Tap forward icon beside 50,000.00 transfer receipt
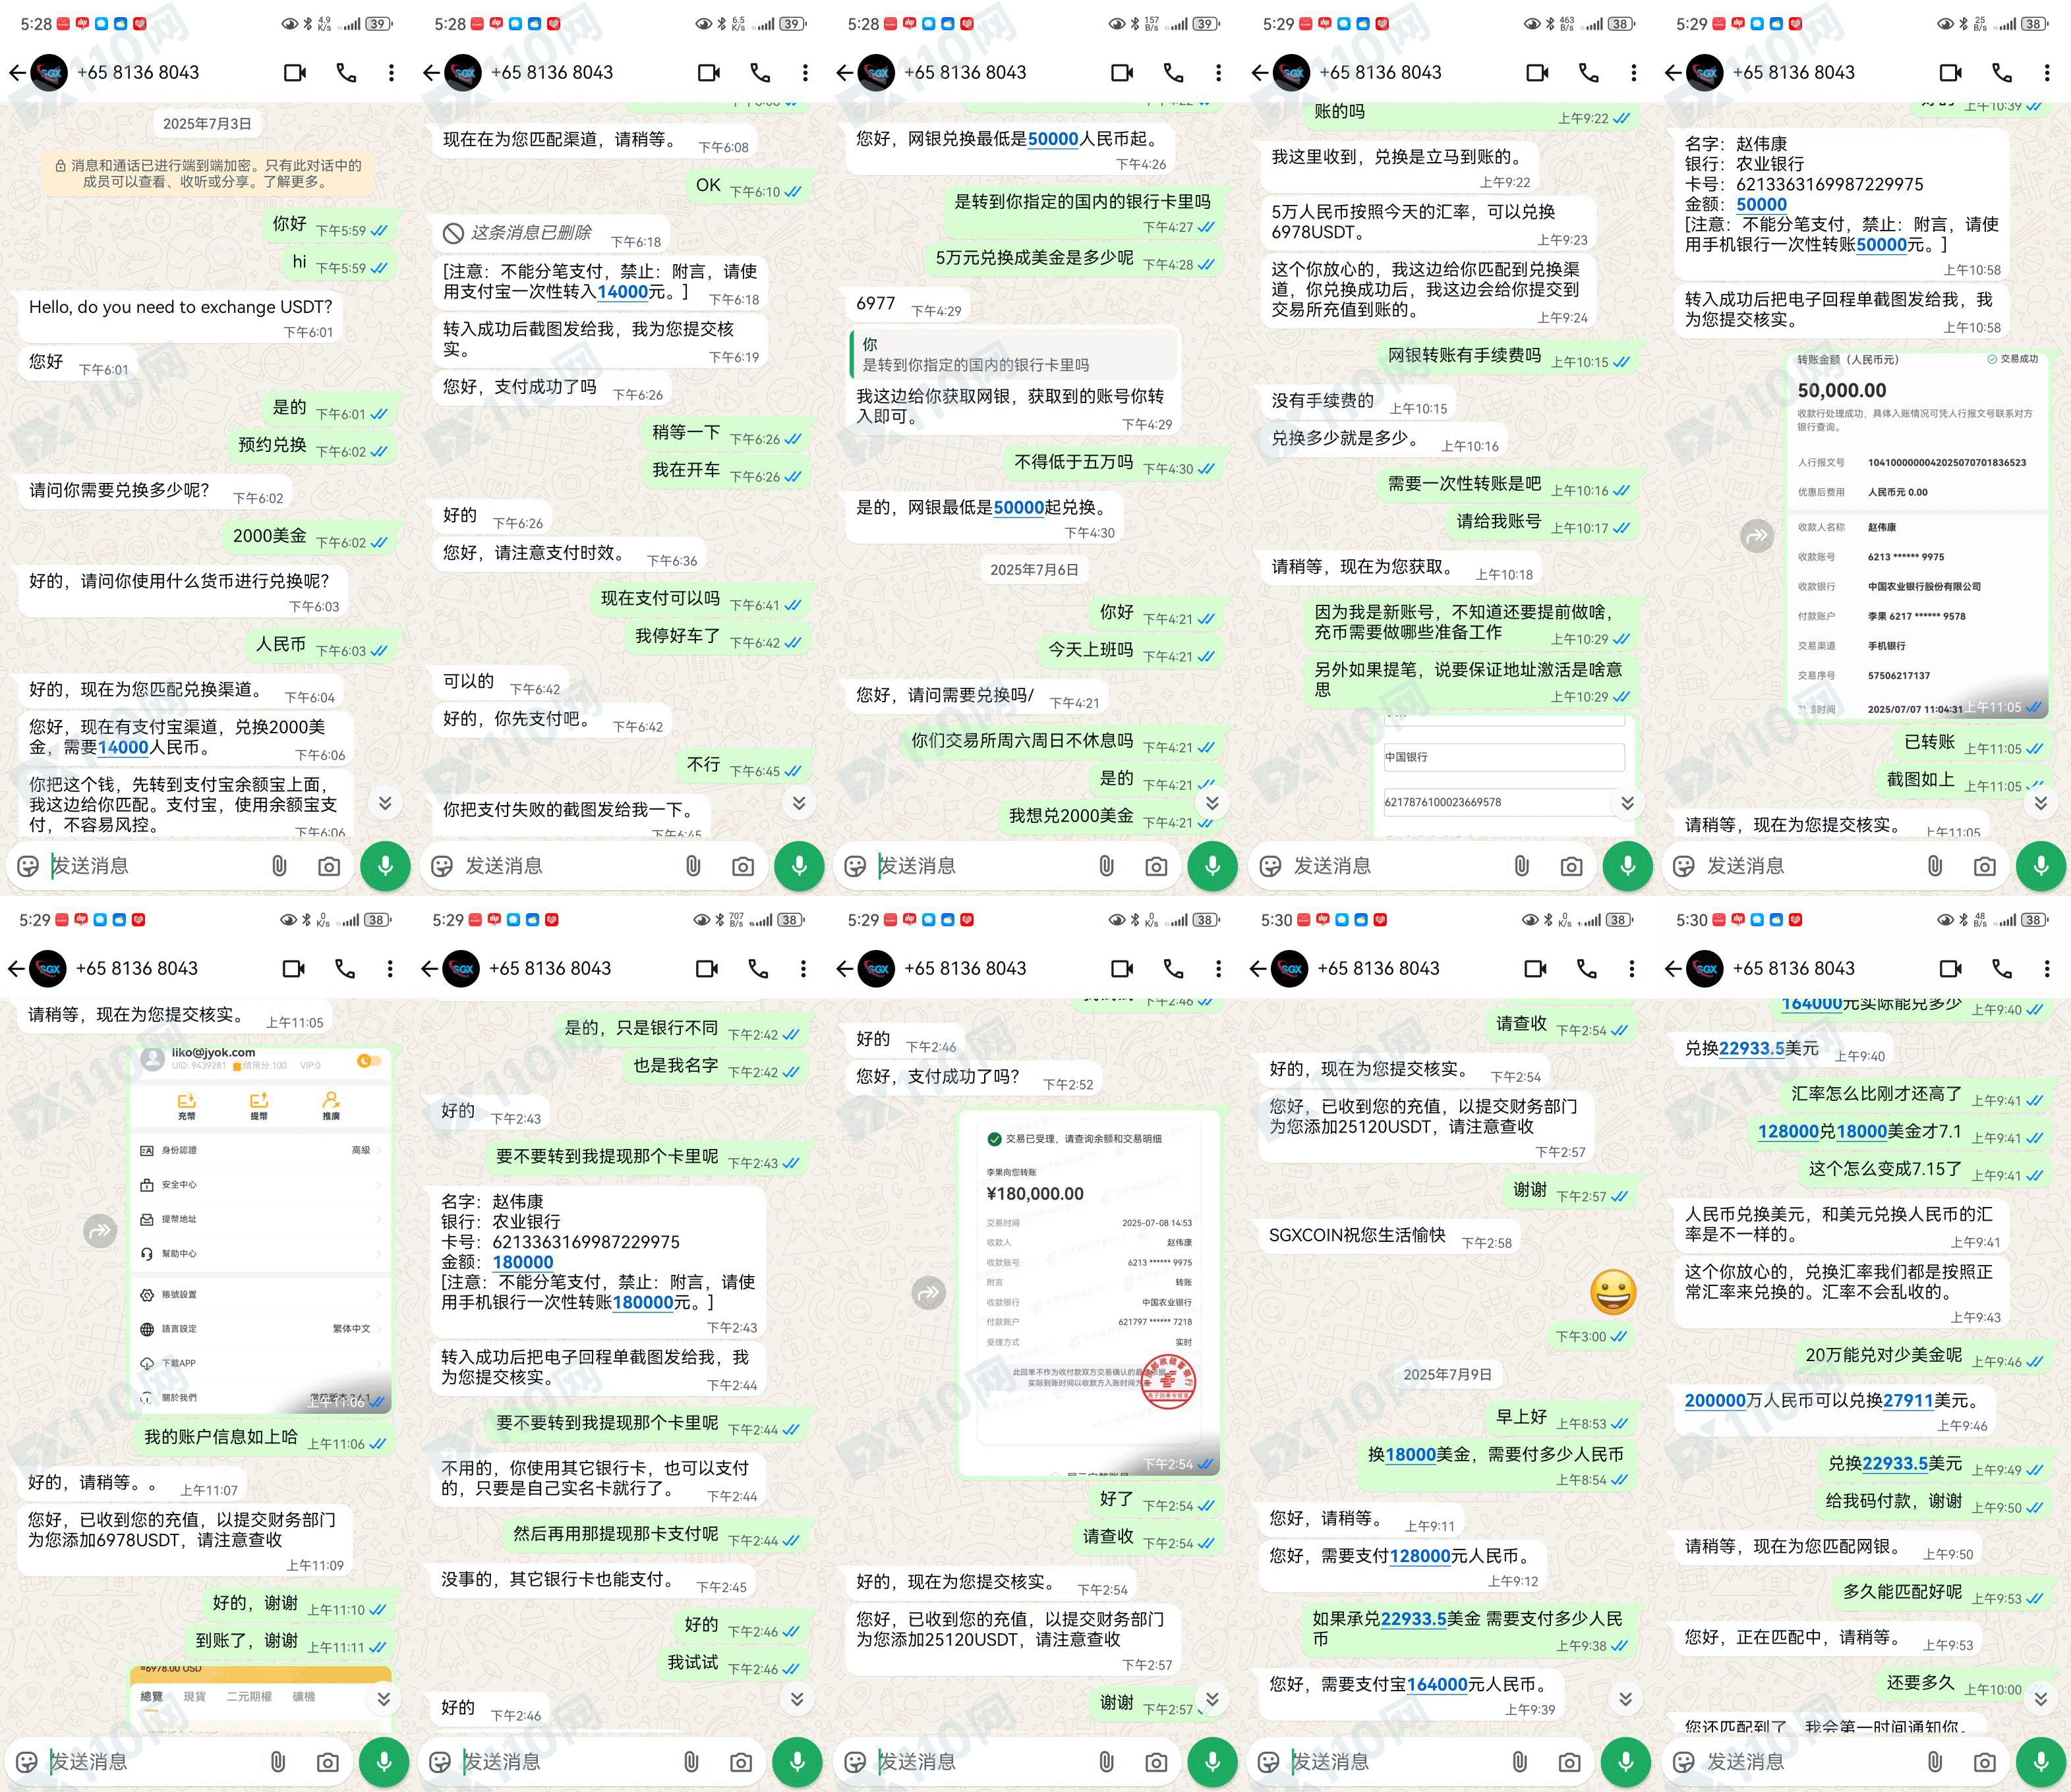This screenshot has height=1792, width=2071. tap(1758, 537)
